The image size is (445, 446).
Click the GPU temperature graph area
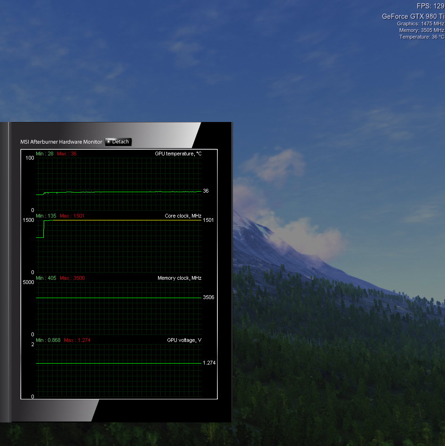(119, 184)
